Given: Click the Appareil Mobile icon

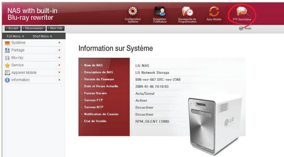Looking at the screenshot, I should (7, 73).
